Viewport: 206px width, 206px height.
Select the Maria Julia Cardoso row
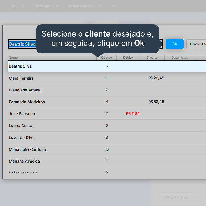pos(107,149)
